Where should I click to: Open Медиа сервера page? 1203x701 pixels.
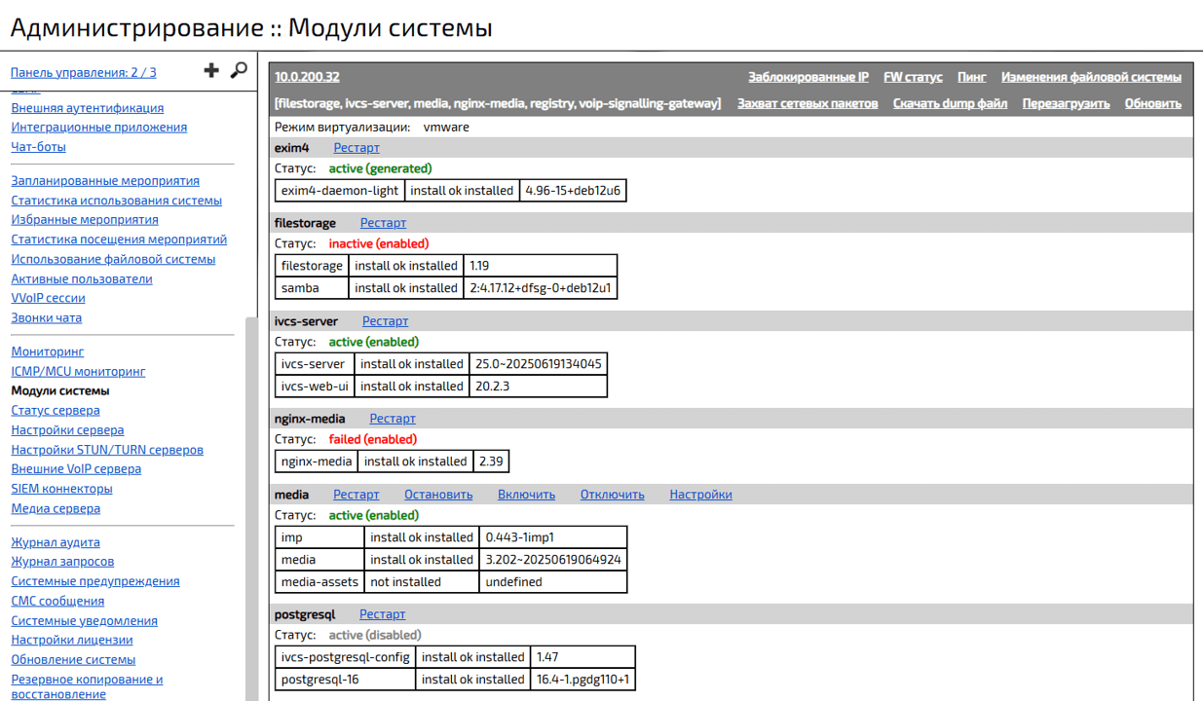[56, 508]
